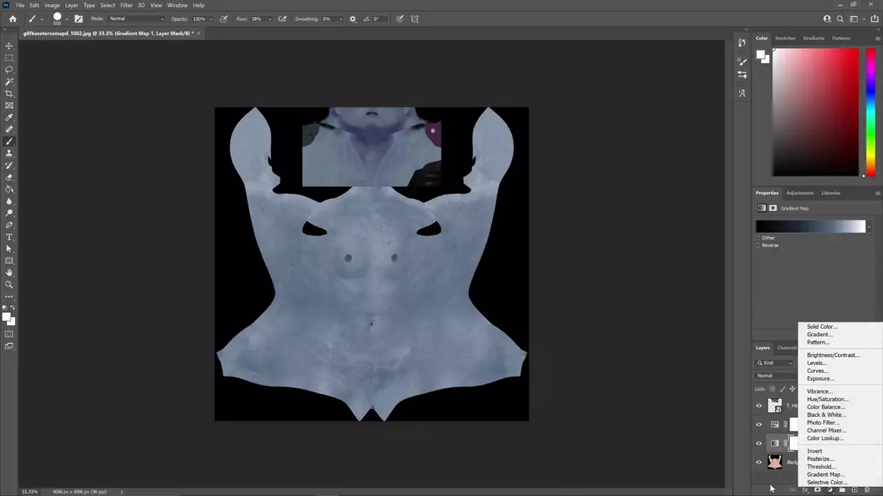883x496 pixels.
Task: Enable the Reverse checkbox
Action: click(758, 245)
